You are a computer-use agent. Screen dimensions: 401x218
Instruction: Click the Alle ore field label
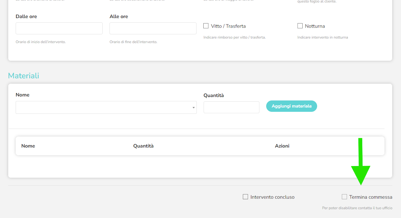(119, 17)
